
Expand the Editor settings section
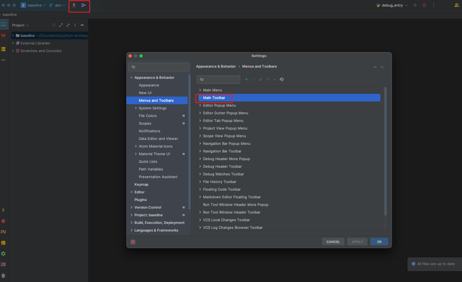pos(131,192)
